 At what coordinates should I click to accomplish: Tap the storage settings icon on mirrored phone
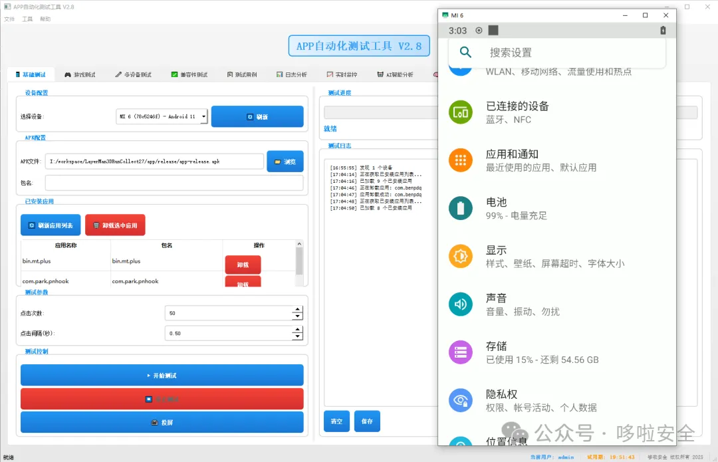click(461, 352)
